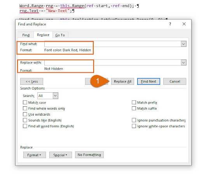Enable the Match prefix checkbox

pyautogui.click(x=134, y=102)
